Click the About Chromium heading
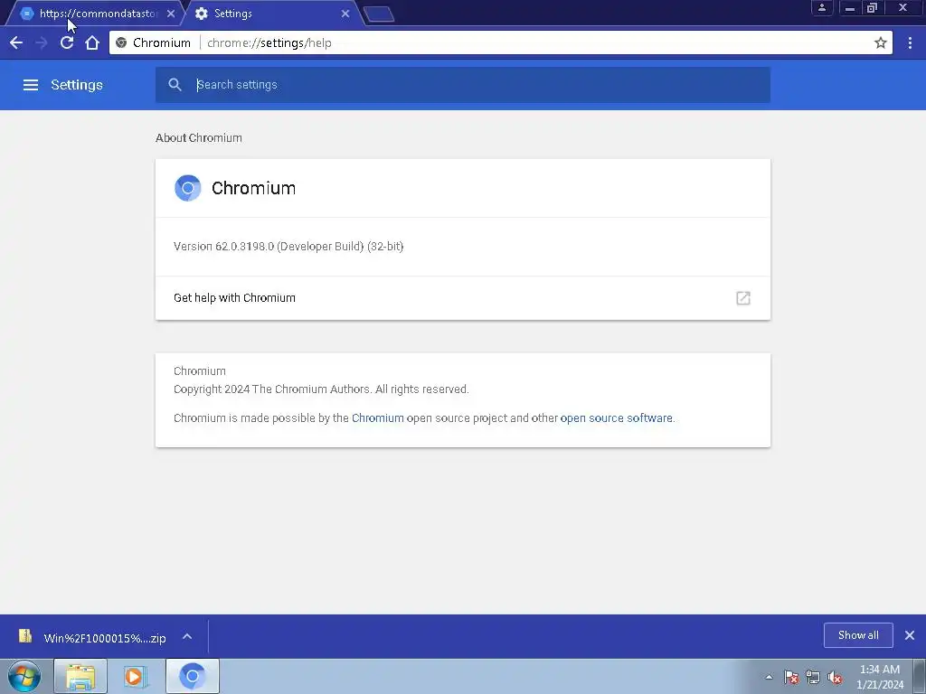 198,137
